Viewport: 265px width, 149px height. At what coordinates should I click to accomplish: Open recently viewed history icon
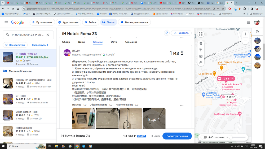point(257,32)
